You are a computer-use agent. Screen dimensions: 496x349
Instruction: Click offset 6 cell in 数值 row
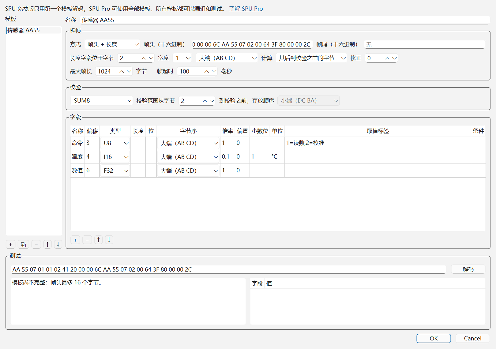[x=92, y=171]
